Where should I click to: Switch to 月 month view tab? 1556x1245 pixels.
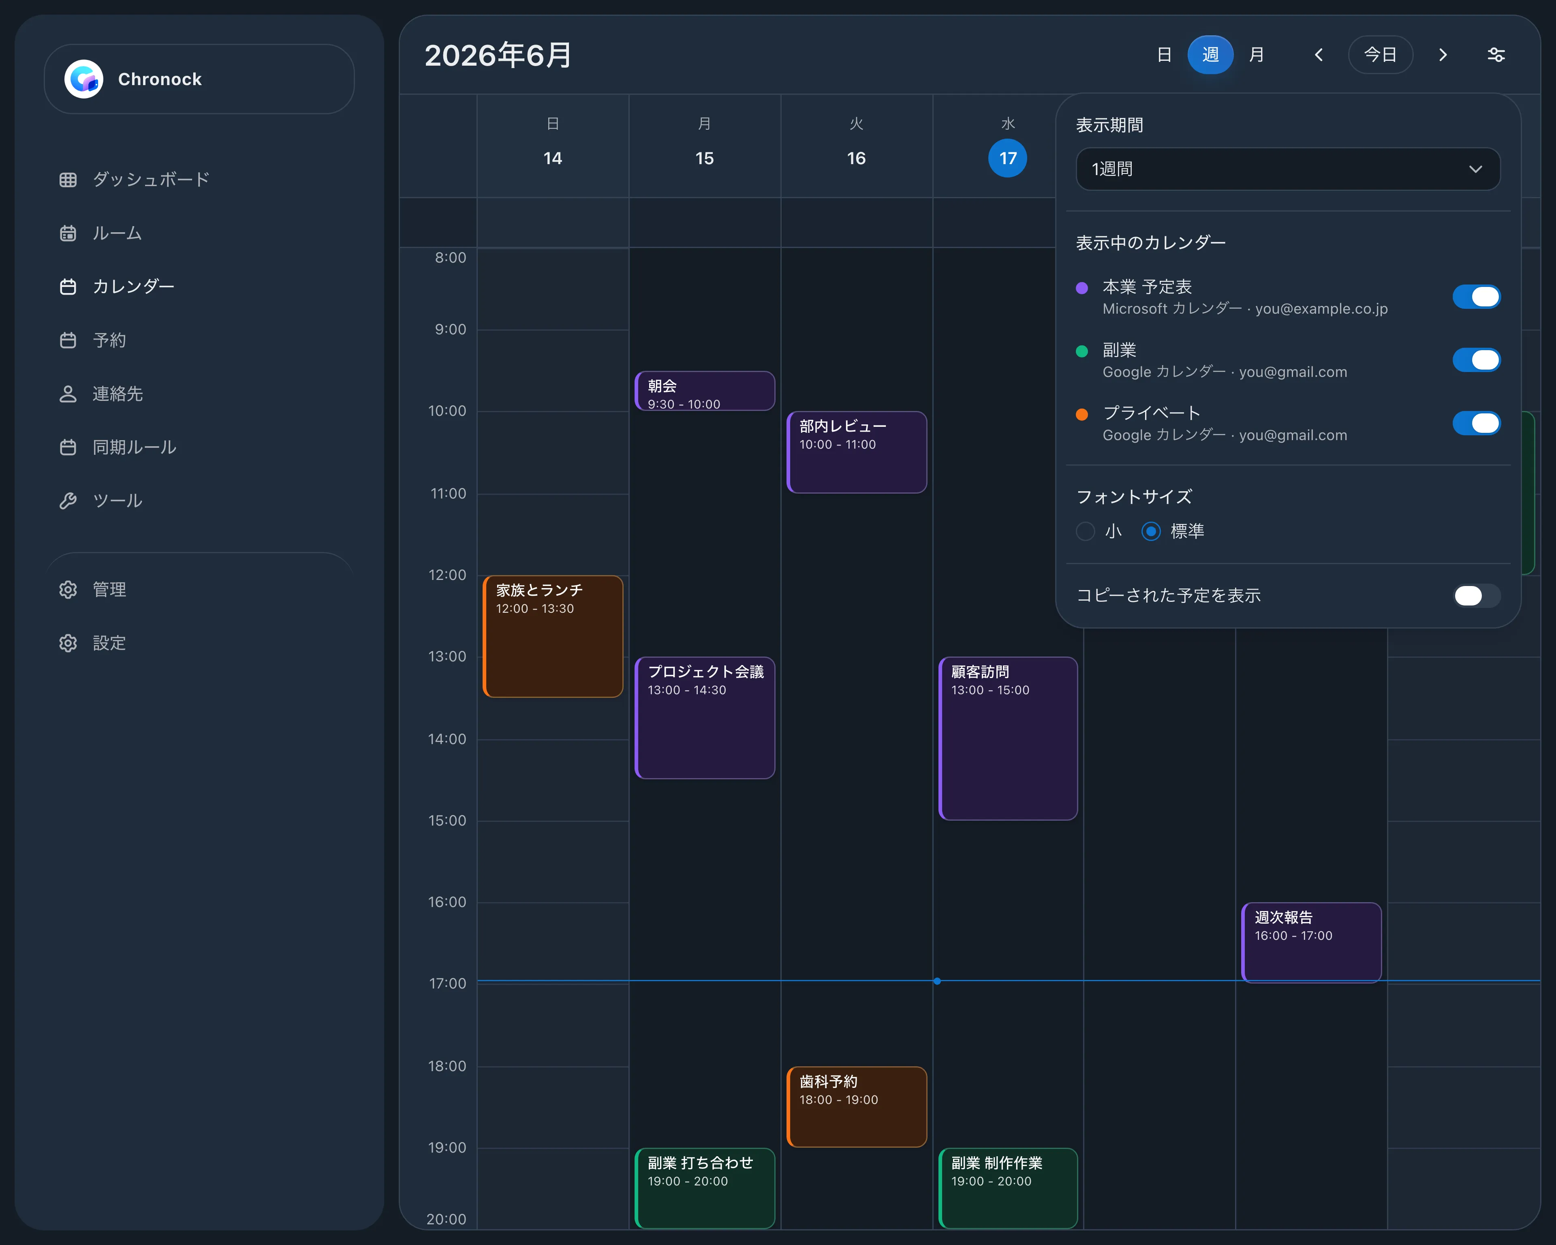click(1256, 55)
